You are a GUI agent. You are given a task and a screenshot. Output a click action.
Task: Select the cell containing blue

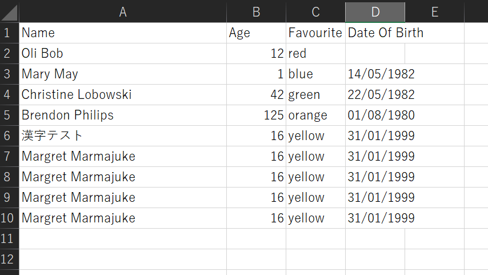coord(315,74)
